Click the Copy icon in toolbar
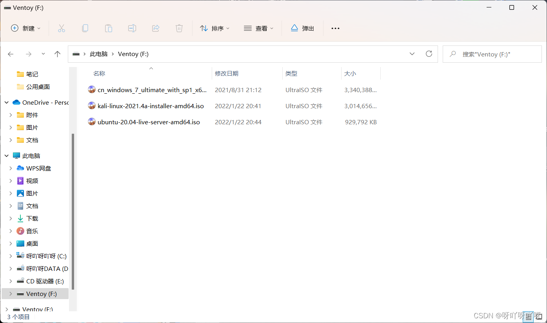The width and height of the screenshot is (547, 323). pyautogui.click(x=85, y=28)
